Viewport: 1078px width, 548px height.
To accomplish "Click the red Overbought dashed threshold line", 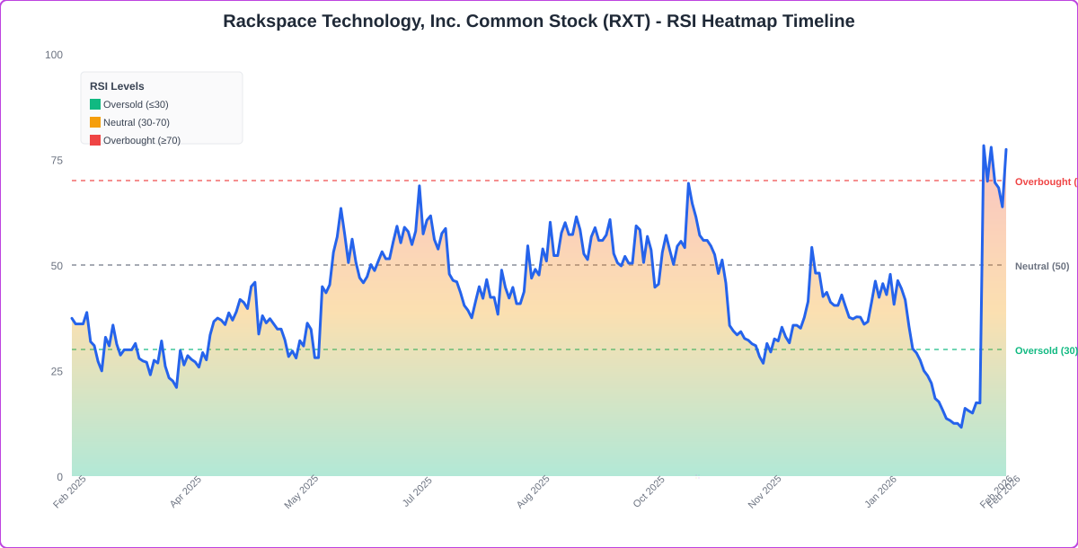I will (x=539, y=181).
